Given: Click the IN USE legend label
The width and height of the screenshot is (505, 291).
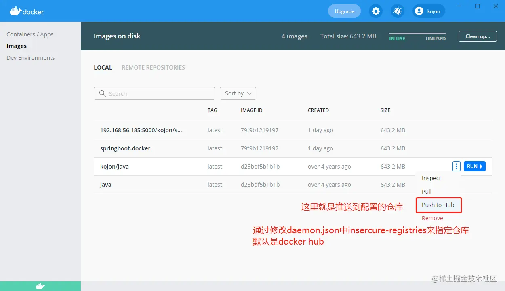Looking at the screenshot, I should (x=397, y=39).
